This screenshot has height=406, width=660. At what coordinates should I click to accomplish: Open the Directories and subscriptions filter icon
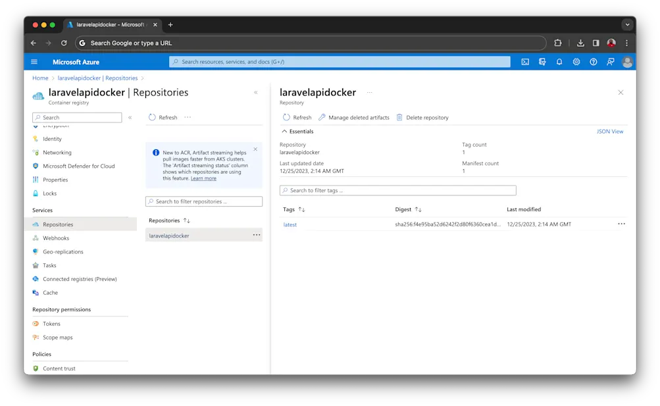click(x=542, y=62)
